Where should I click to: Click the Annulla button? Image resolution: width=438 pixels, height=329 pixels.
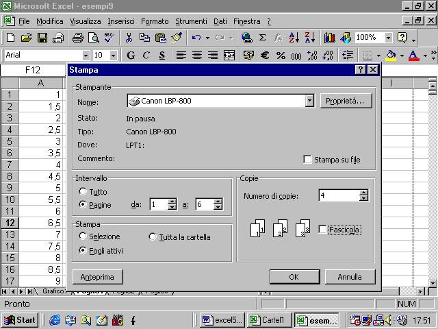tap(350, 277)
